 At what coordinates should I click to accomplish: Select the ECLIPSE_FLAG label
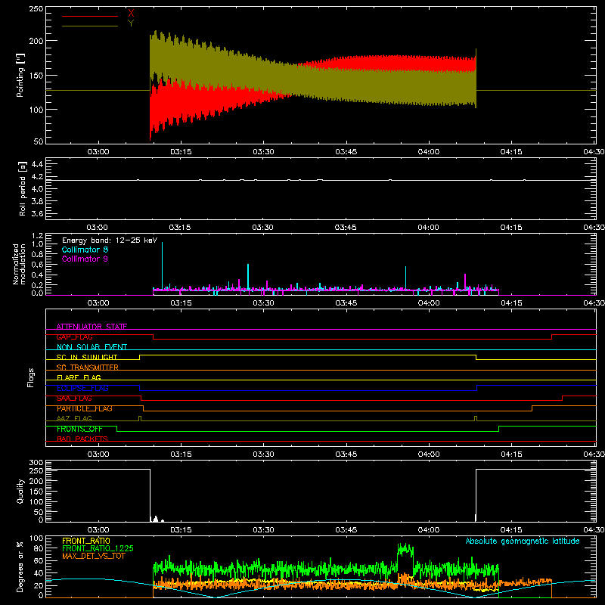click(82, 388)
